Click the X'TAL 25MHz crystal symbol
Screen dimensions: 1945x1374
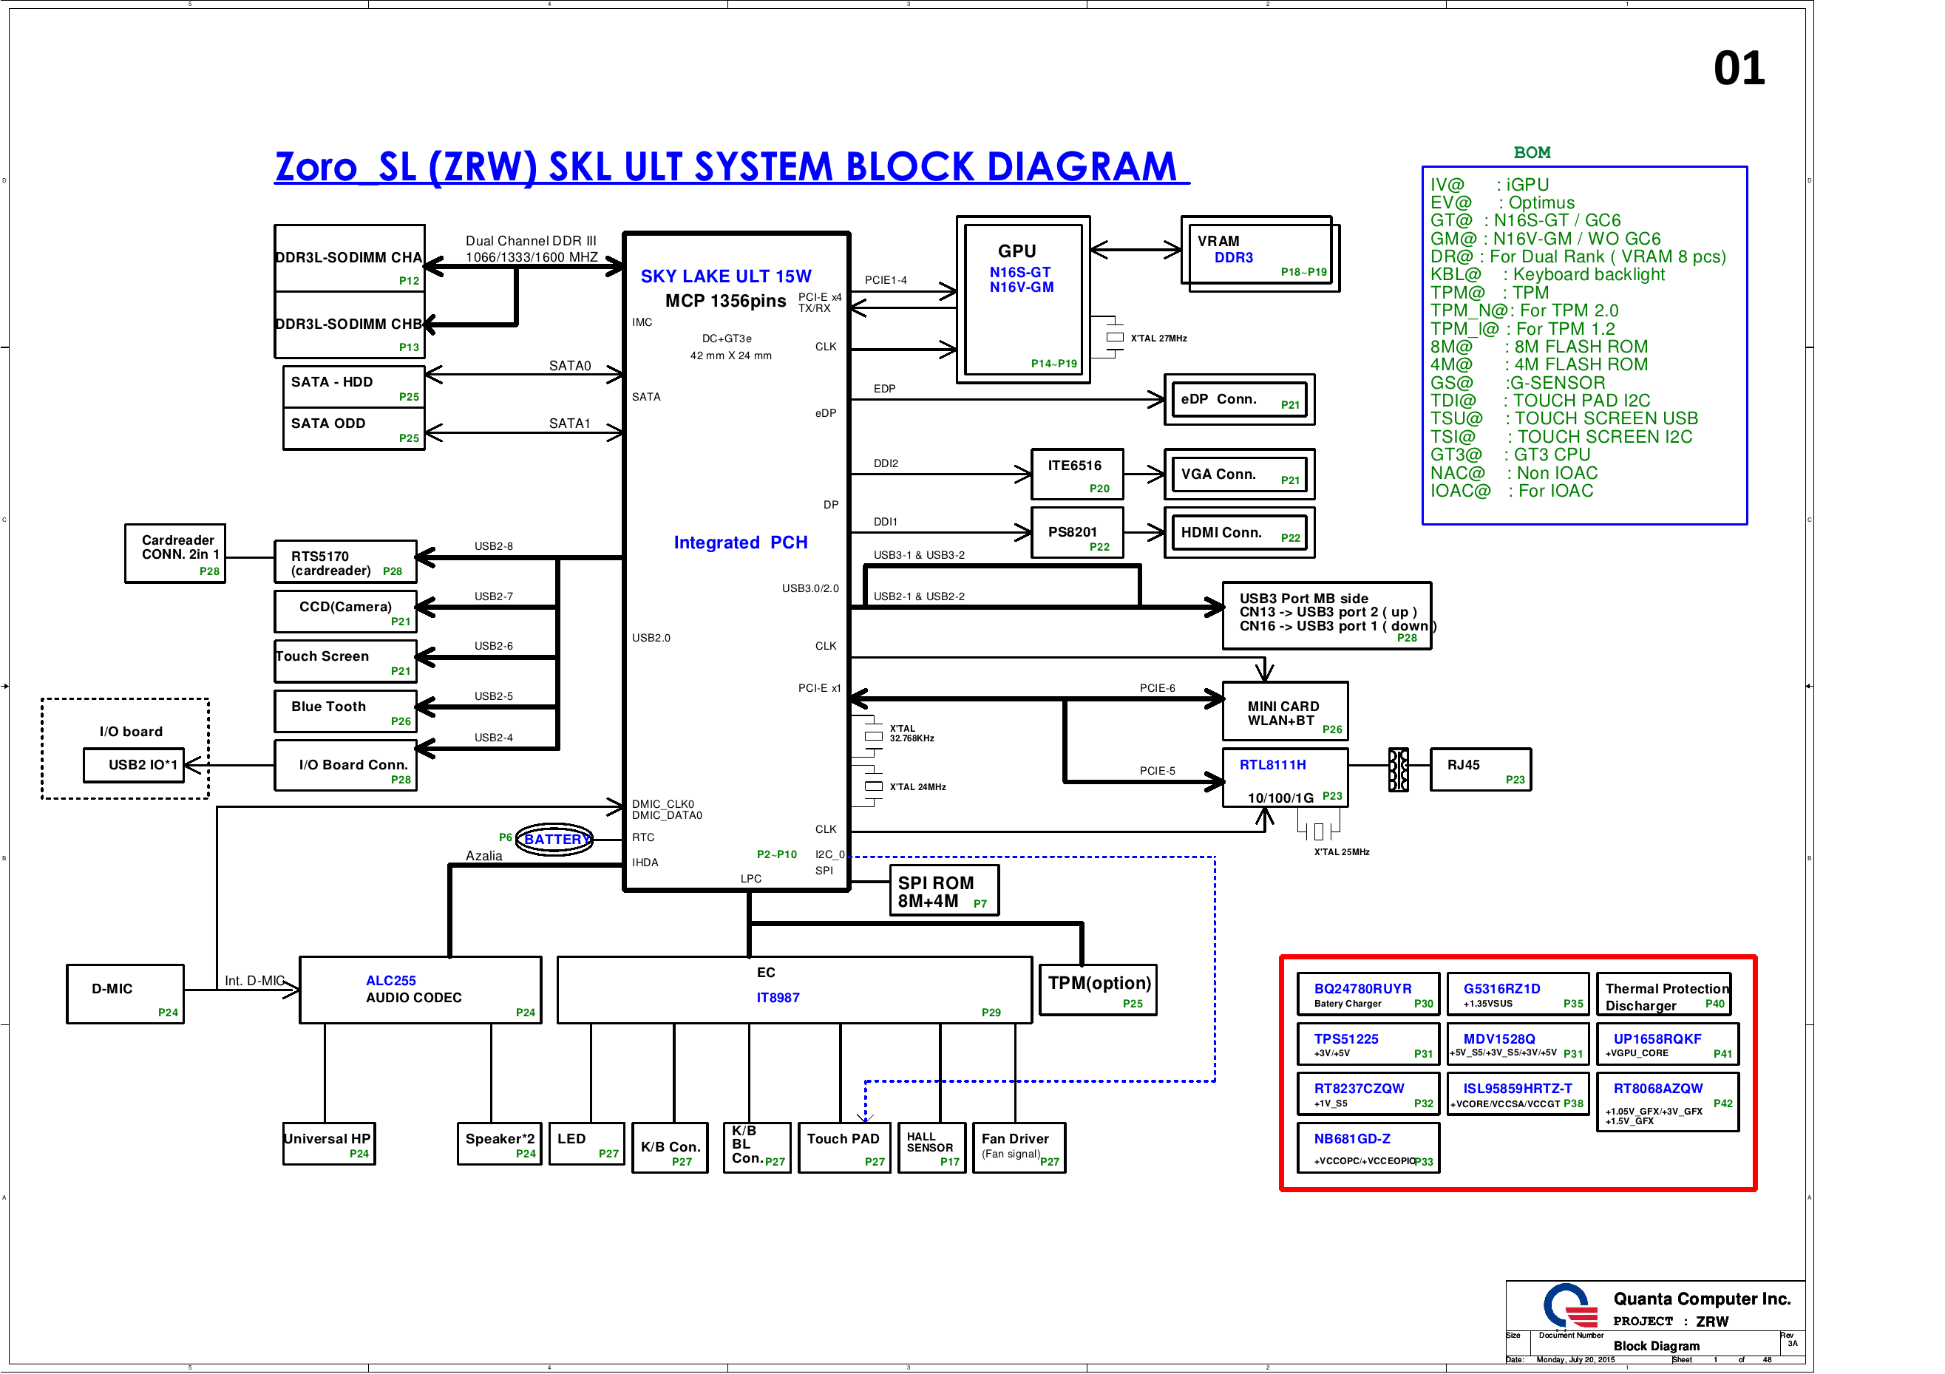pos(1318,830)
